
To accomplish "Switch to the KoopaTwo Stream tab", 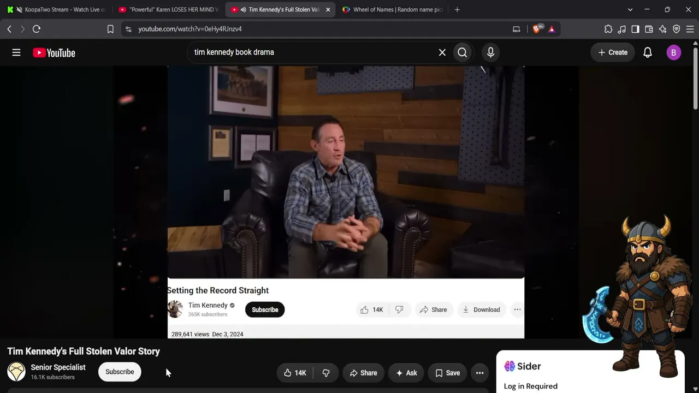I will click(57, 9).
